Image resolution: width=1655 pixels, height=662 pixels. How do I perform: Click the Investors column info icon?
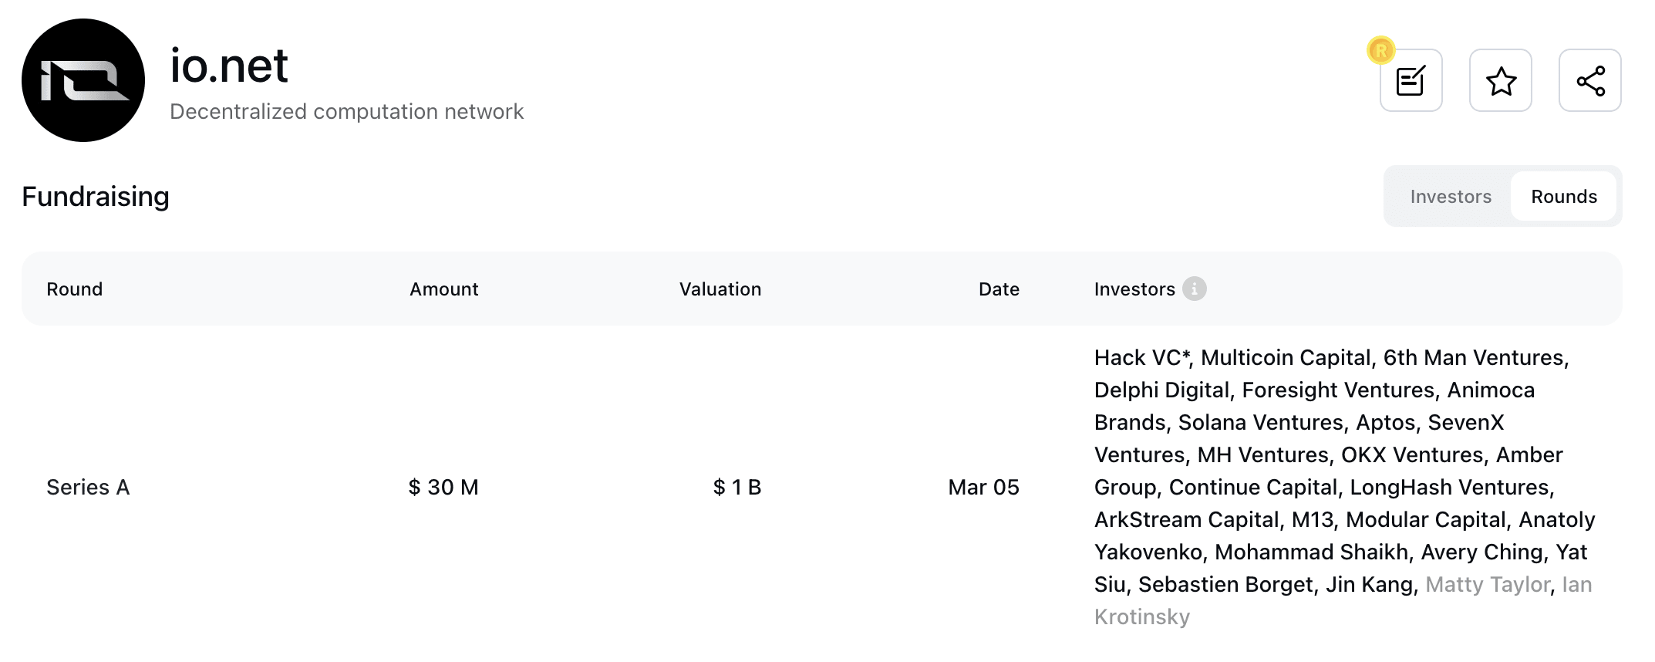[1194, 289]
